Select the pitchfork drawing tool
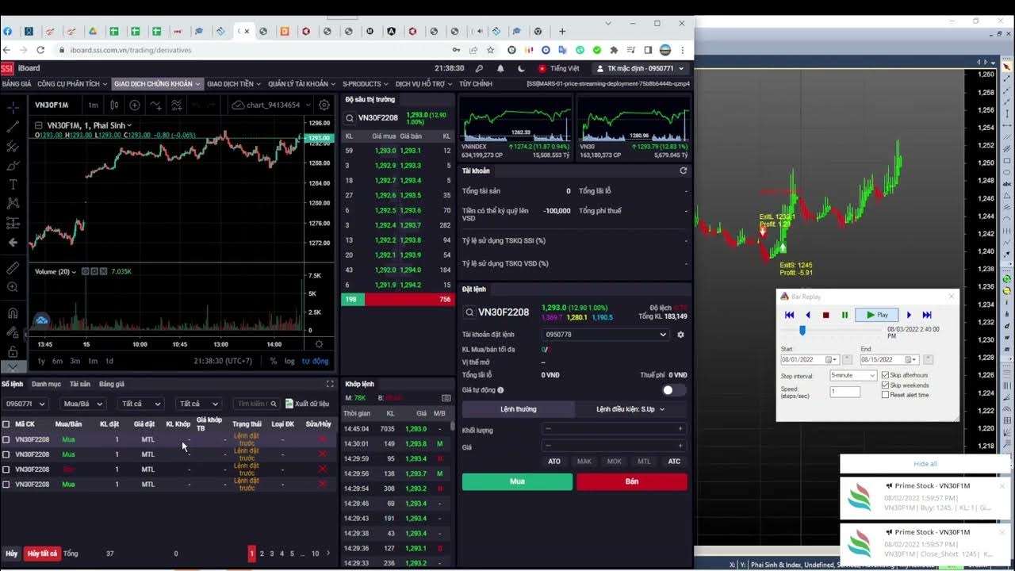1015x571 pixels. coord(13,146)
